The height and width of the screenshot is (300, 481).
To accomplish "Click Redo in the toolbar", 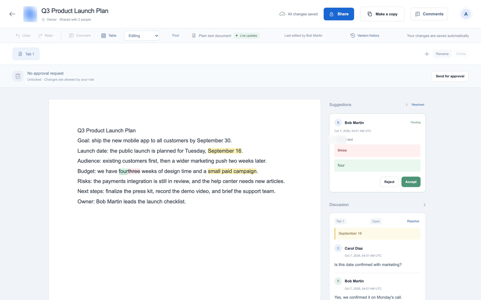I will pyautogui.click(x=46, y=35).
